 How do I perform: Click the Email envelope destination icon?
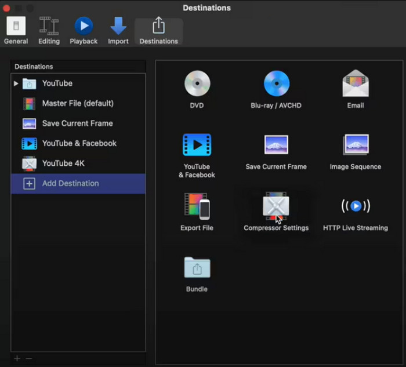click(x=356, y=85)
